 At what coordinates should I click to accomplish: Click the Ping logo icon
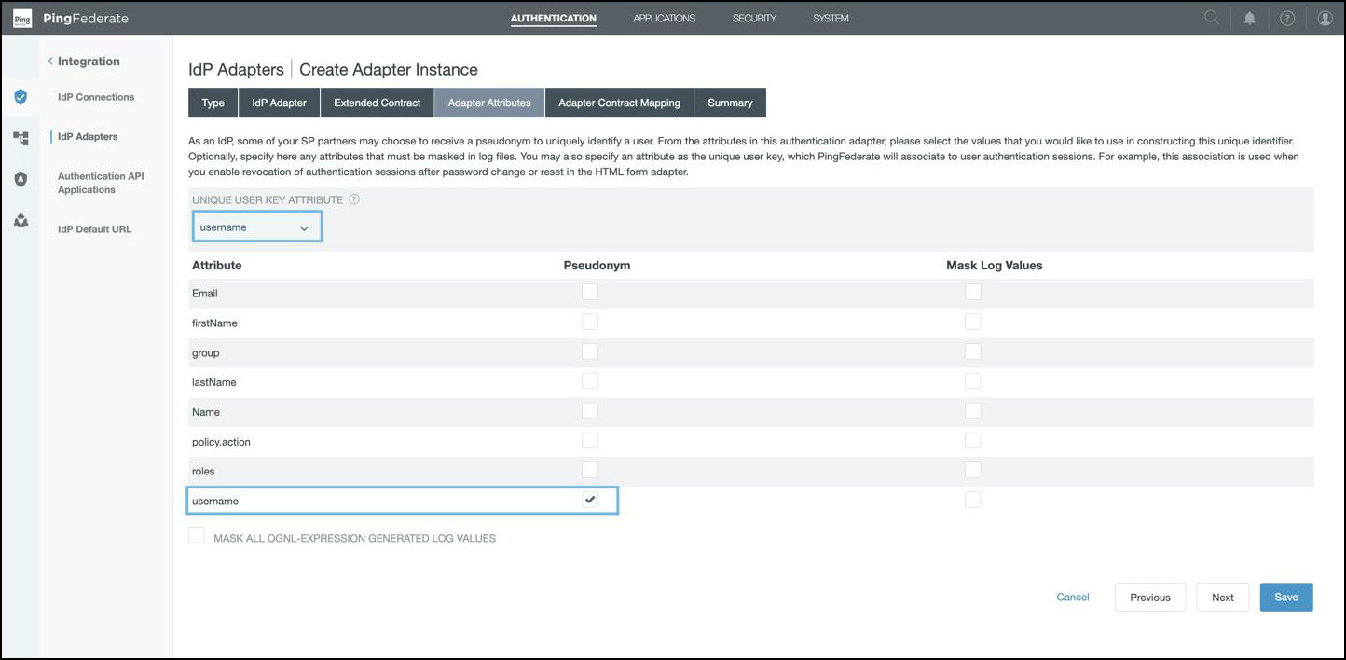point(21,19)
